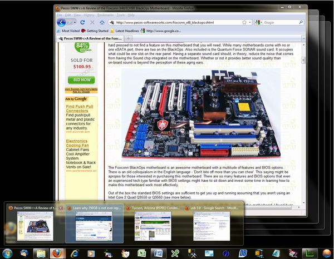This screenshot has height=259, width=334.
Task: Open the picture viewer taskbar icon
Action: (x=209, y=253)
